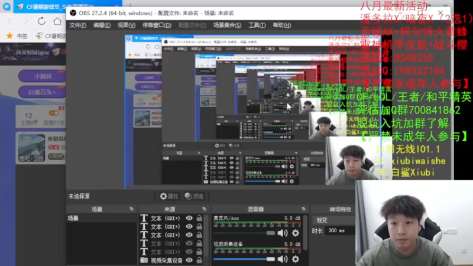
Task: Click the 小脑袜 purple button in browser
Action: pyautogui.click(x=42, y=76)
